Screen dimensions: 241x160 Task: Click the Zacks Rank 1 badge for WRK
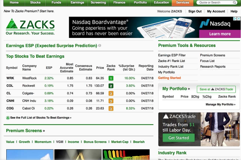111,78
